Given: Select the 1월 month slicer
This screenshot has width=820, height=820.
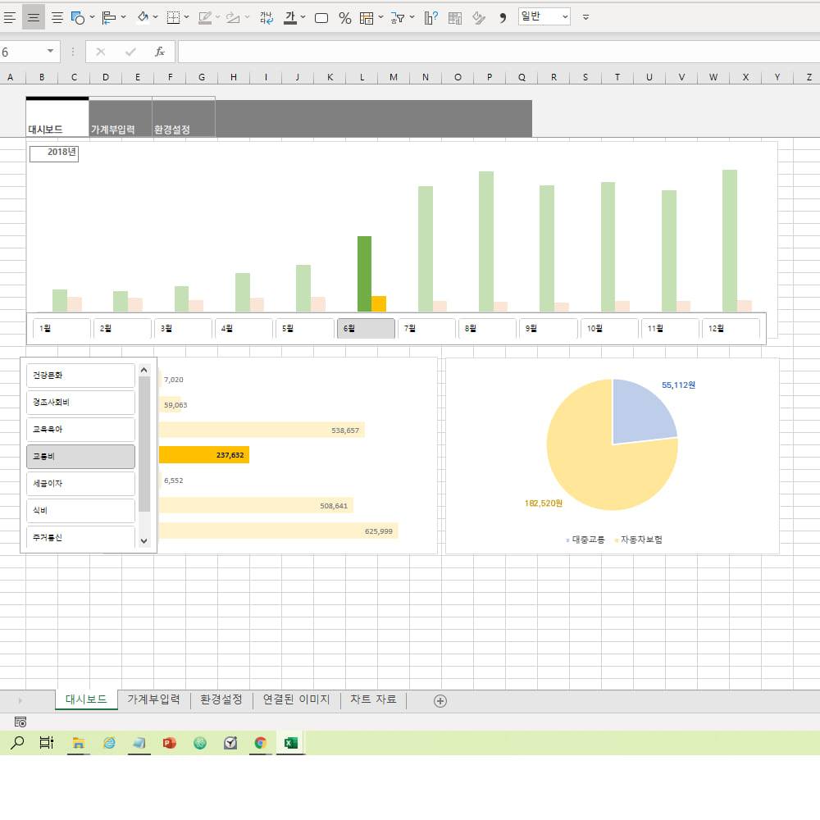Looking at the screenshot, I should coord(62,329).
